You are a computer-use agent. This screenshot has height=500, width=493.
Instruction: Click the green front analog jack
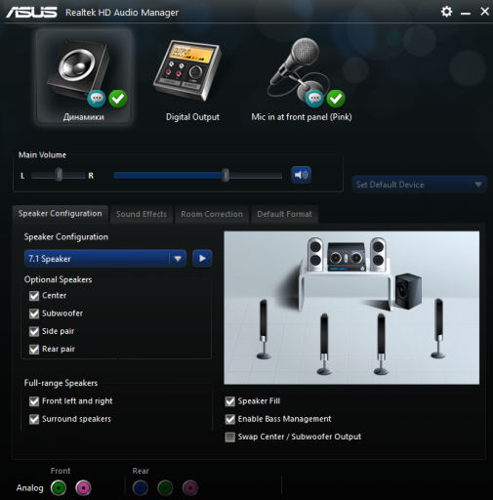59,487
